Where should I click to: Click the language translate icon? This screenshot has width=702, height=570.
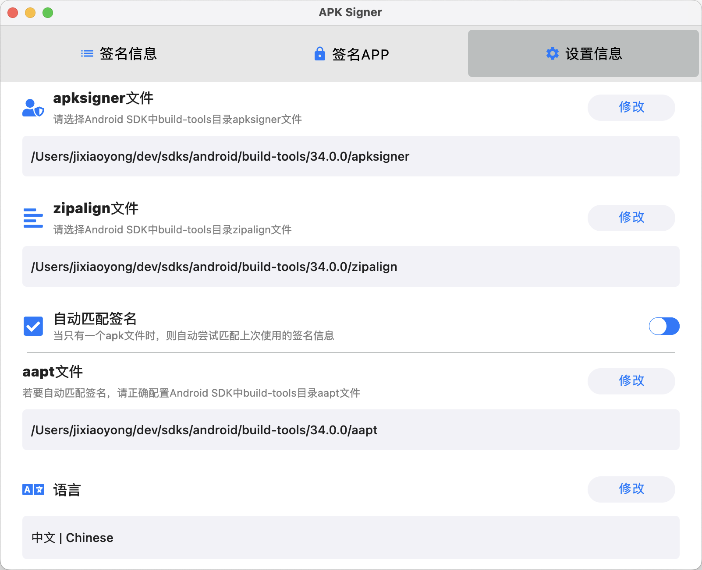(33, 489)
